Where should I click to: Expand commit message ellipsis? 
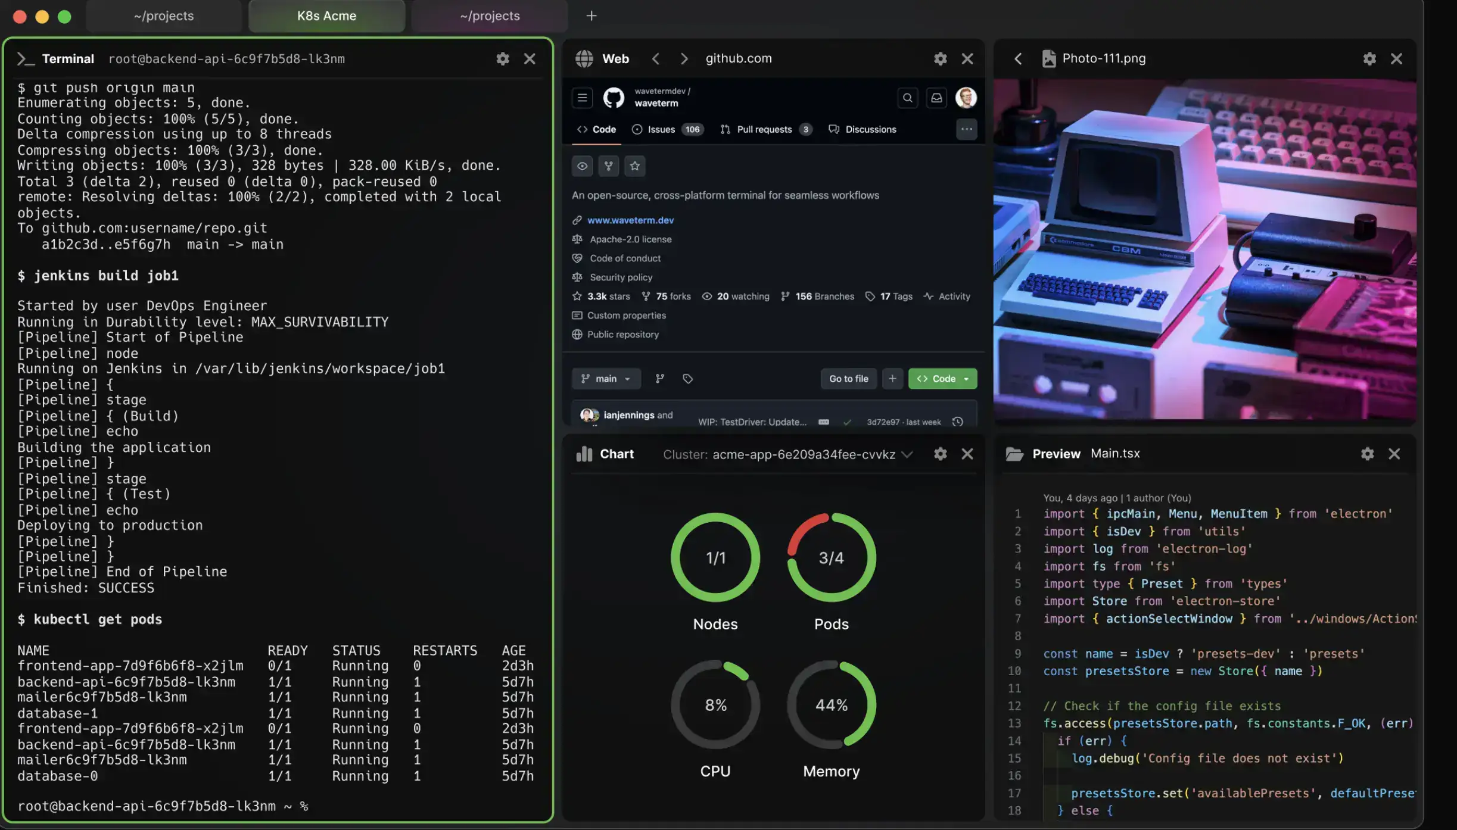[823, 422]
